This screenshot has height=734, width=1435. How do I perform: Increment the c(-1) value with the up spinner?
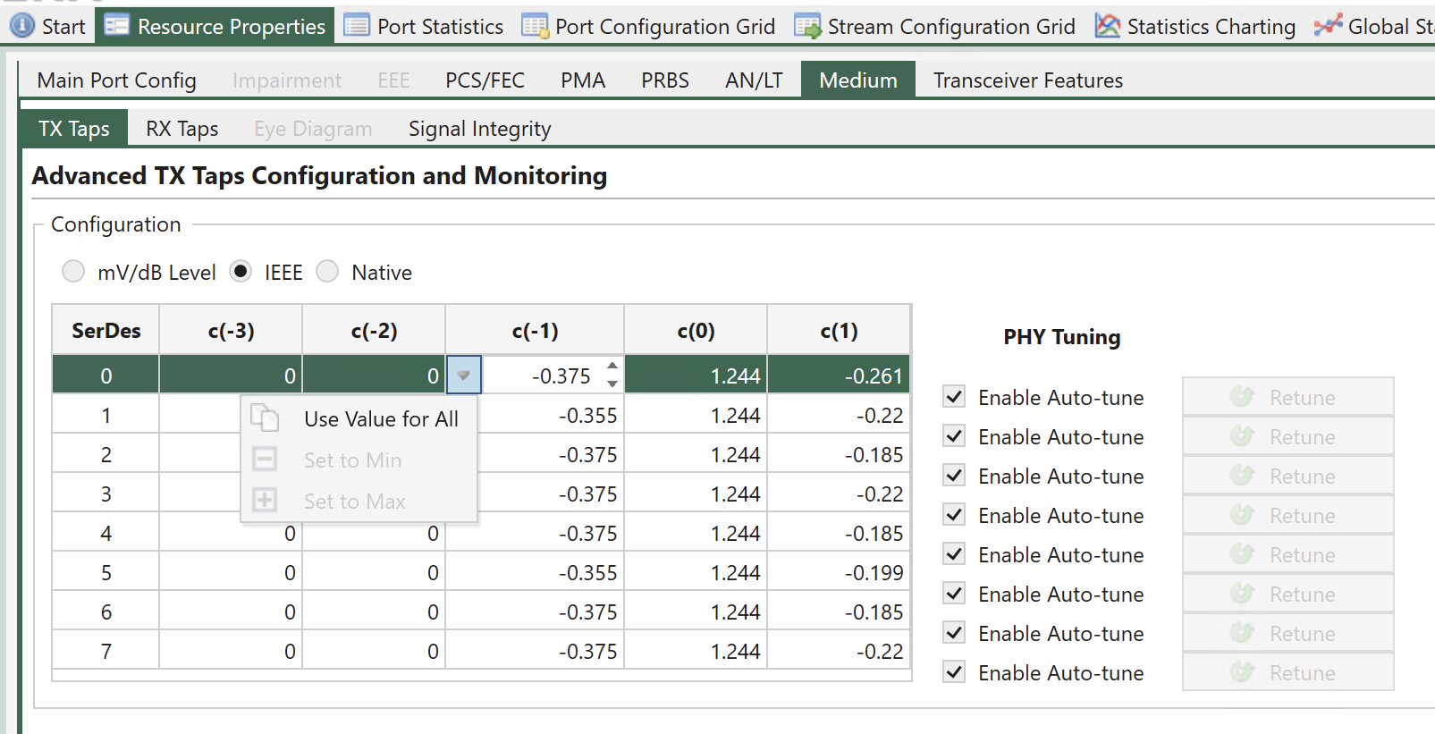[612, 366]
